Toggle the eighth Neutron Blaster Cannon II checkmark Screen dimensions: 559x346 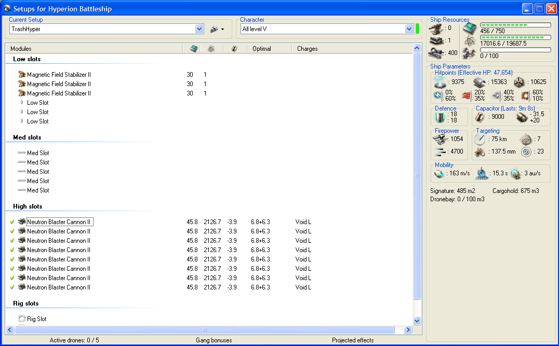tap(12, 287)
